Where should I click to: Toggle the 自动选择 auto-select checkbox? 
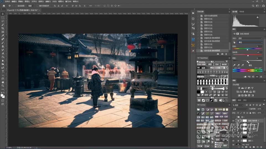coord(16,6)
